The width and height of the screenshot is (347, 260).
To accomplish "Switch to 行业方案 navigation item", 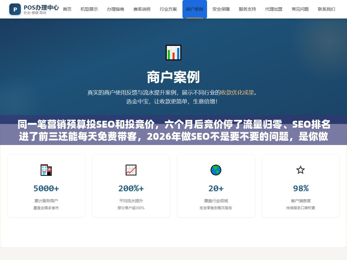I will pyautogui.click(x=168, y=9).
